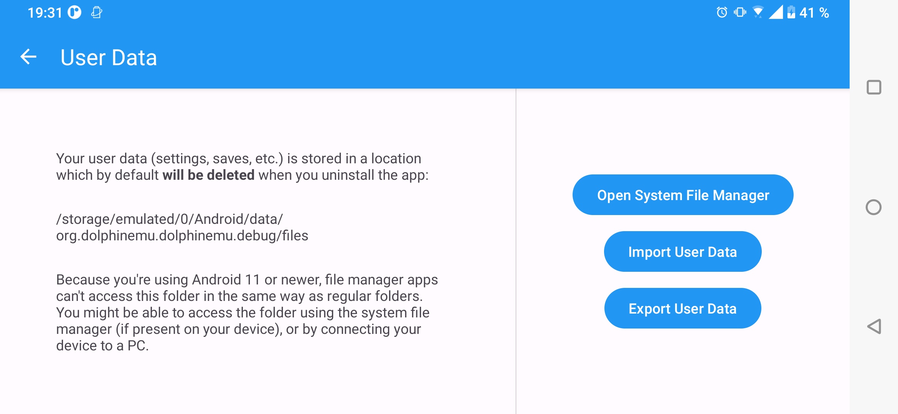The width and height of the screenshot is (898, 414).
Task: Open System File Manager
Action: (683, 195)
